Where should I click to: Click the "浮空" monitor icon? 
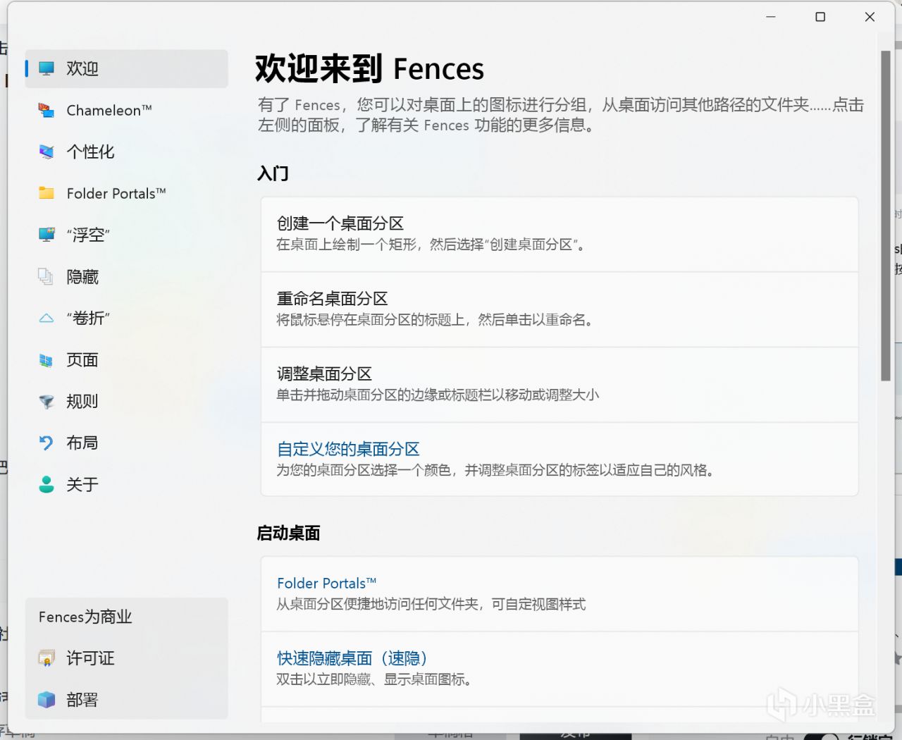pos(47,235)
